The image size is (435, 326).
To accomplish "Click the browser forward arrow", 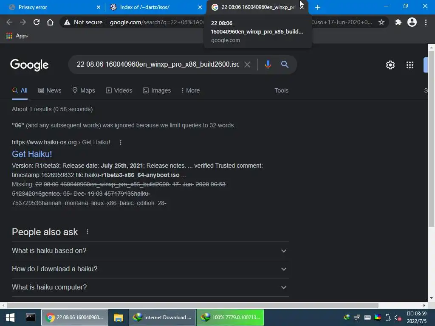I will (x=23, y=22).
